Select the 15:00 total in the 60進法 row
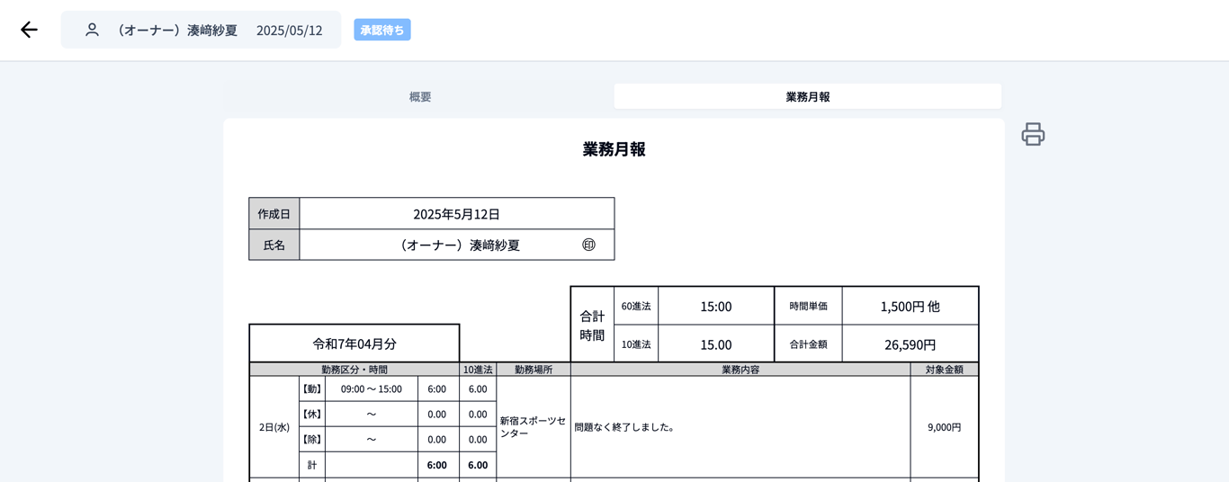This screenshot has width=1229, height=482. tap(716, 306)
